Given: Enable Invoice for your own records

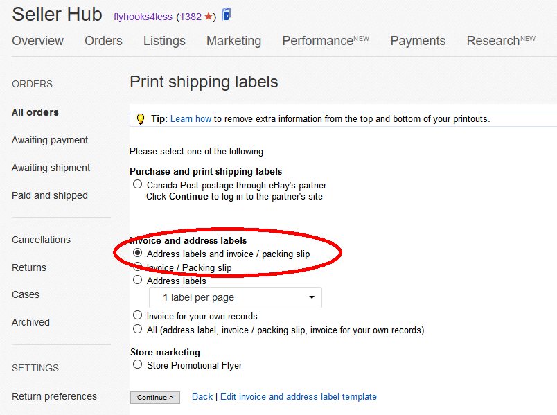Looking at the screenshot, I should coord(136,315).
